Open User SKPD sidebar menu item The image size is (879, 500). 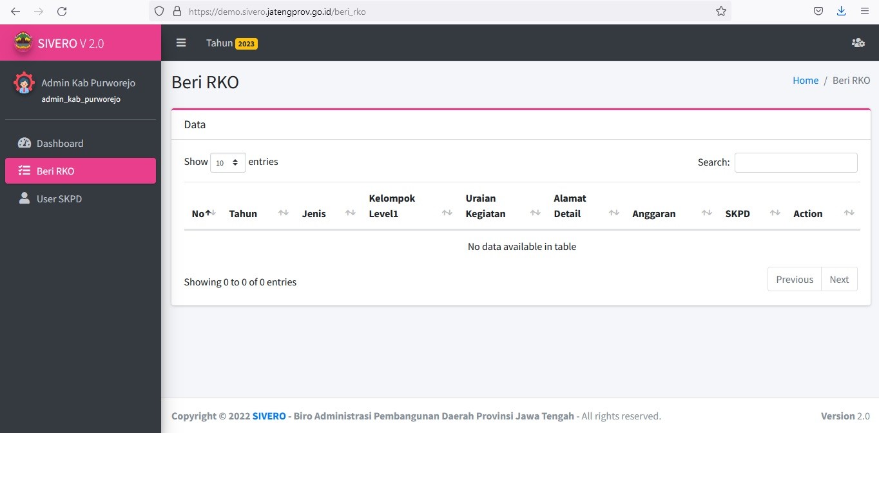click(81, 198)
